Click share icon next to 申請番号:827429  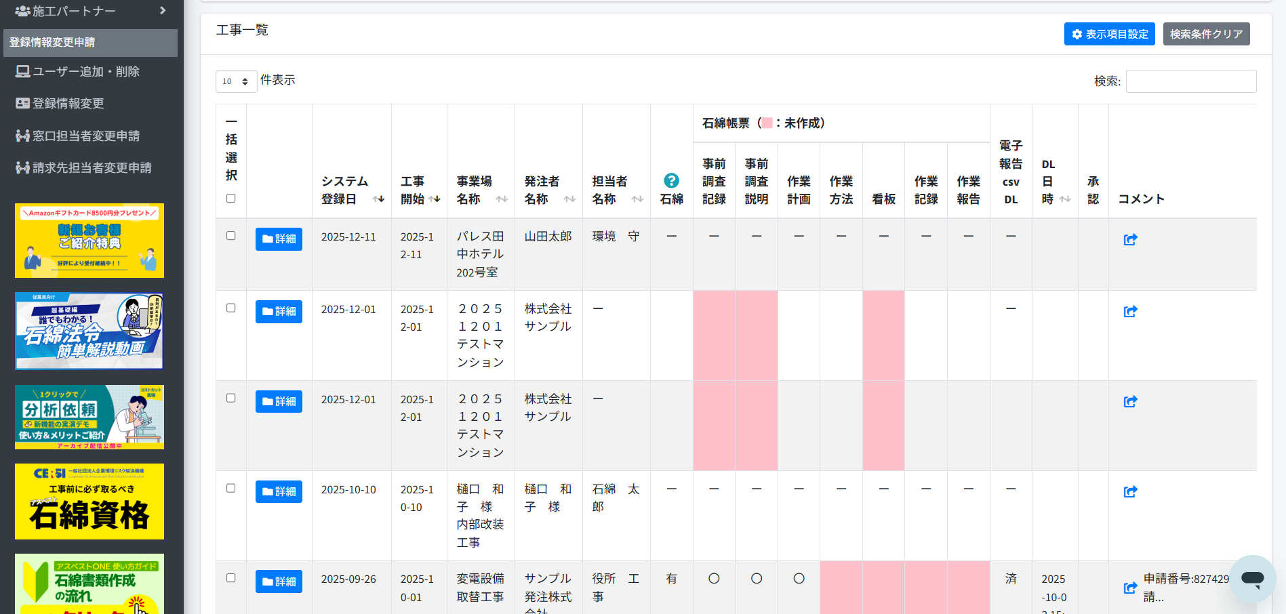pos(1130,588)
